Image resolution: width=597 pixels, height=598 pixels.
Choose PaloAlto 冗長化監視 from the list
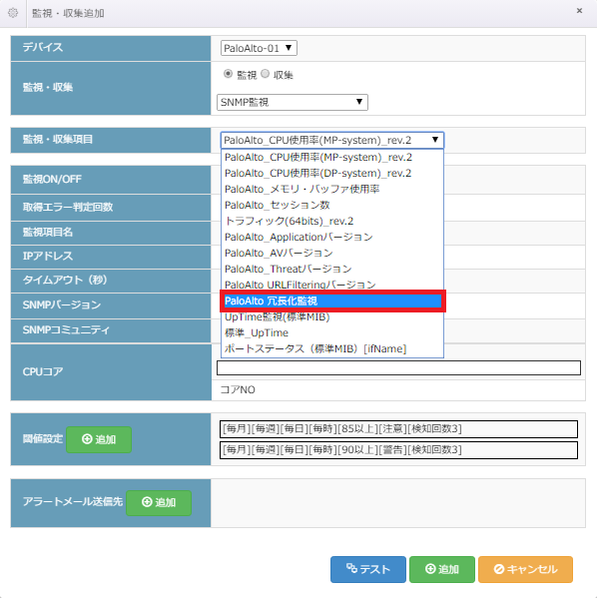click(x=332, y=300)
